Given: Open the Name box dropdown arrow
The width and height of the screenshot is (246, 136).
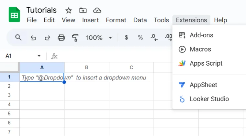Looking at the screenshot, I should tap(39, 56).
